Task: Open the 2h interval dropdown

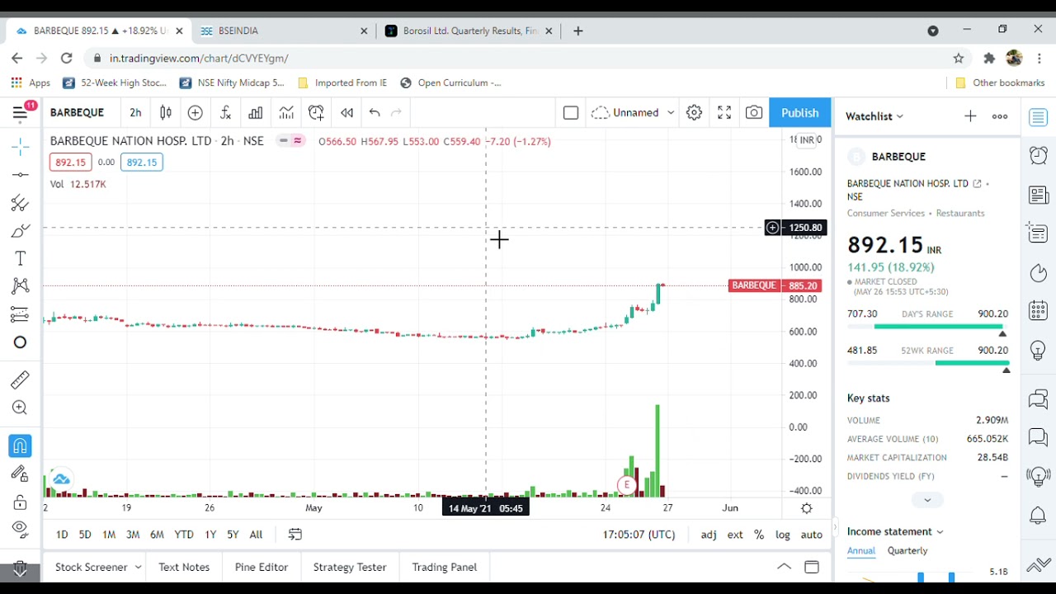Action: click(x=135, y=113)
